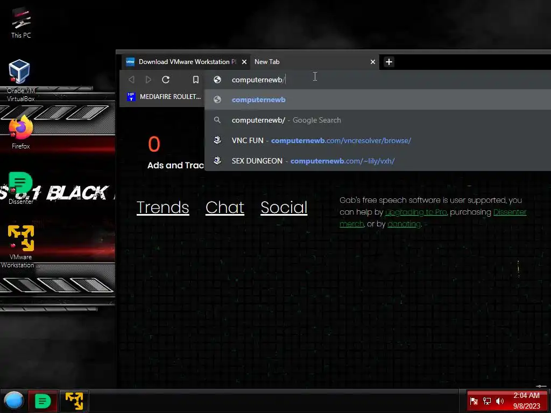Viewport: 551px width, 413px height.
Task: Open Oracle VM VirtualBox desktop shortcut
Action: coord(20,81)
